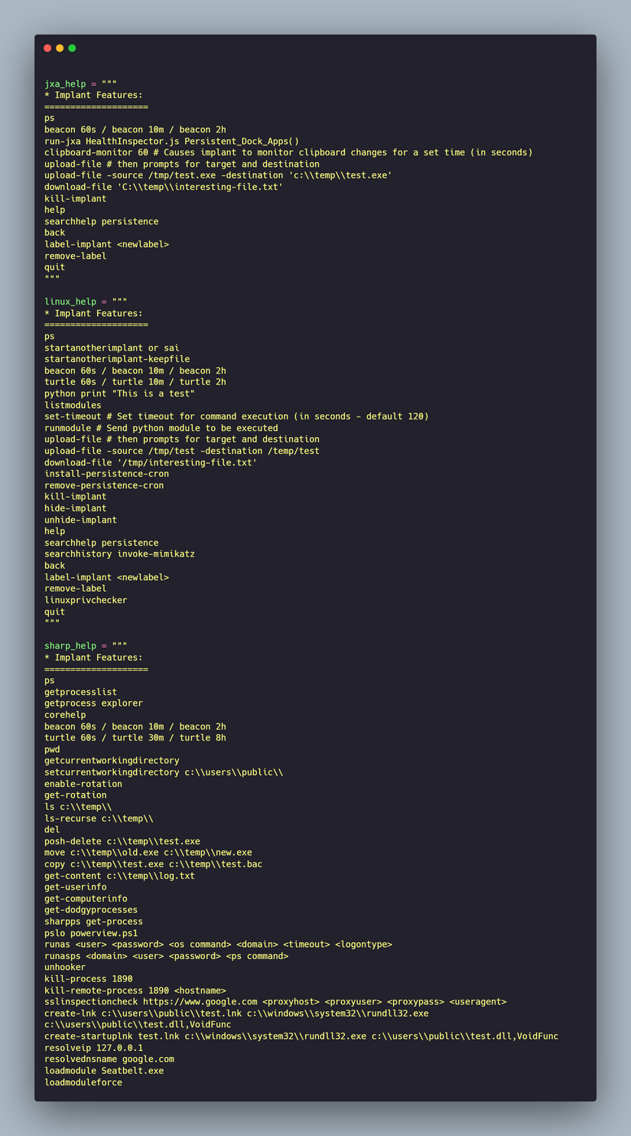The width and height of the screenshot is (631, 1136).
Task: Click the unhooker command text
Action: tap(65, 967)
